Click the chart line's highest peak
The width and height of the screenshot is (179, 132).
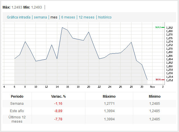(62, 28)
